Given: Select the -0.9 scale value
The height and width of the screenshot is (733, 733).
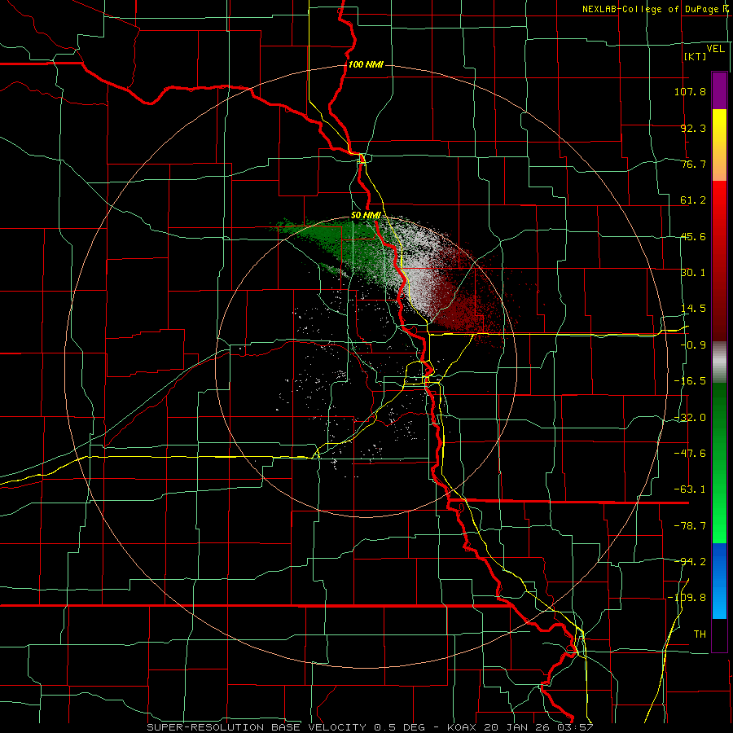Looking at the screenshot, I should 693,345.
